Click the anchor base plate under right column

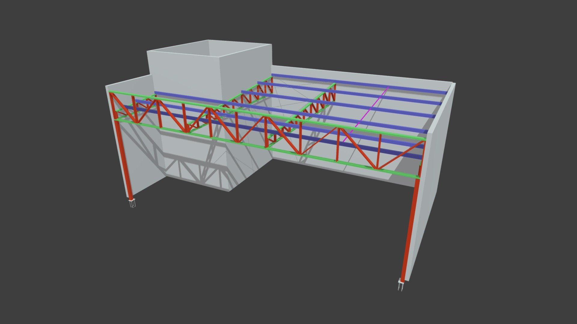pos(401,285)
